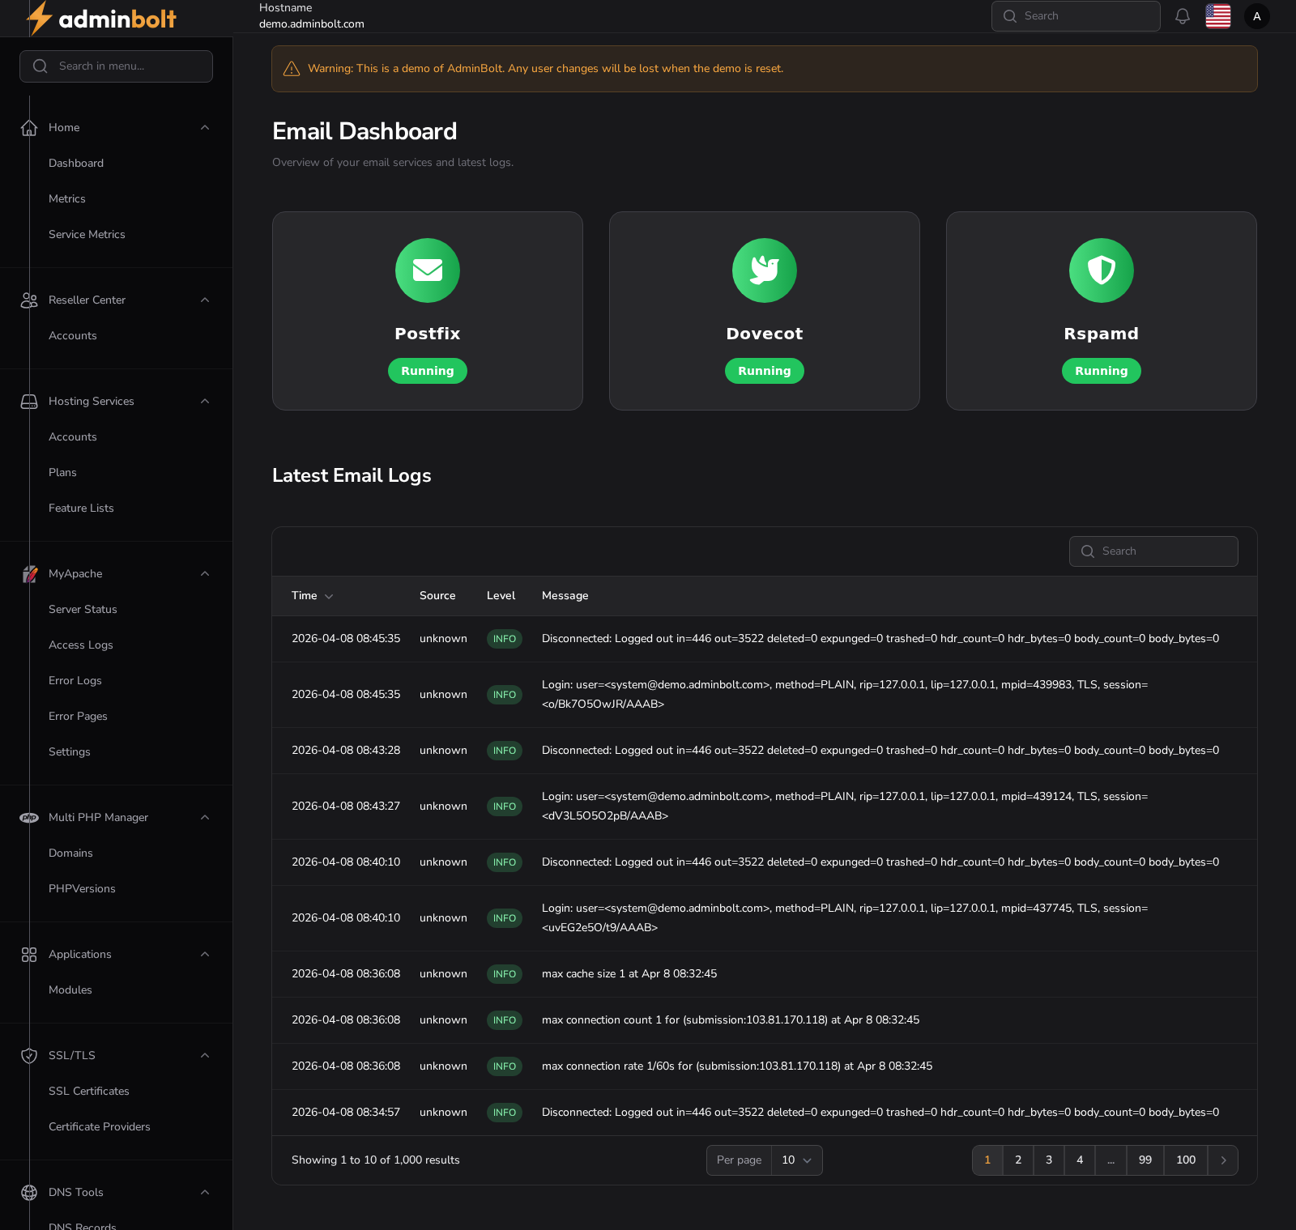Viewport: 1296px width, 1230px height.
Task: Click the Postfix envelope icon
Action: coord(428,270)
